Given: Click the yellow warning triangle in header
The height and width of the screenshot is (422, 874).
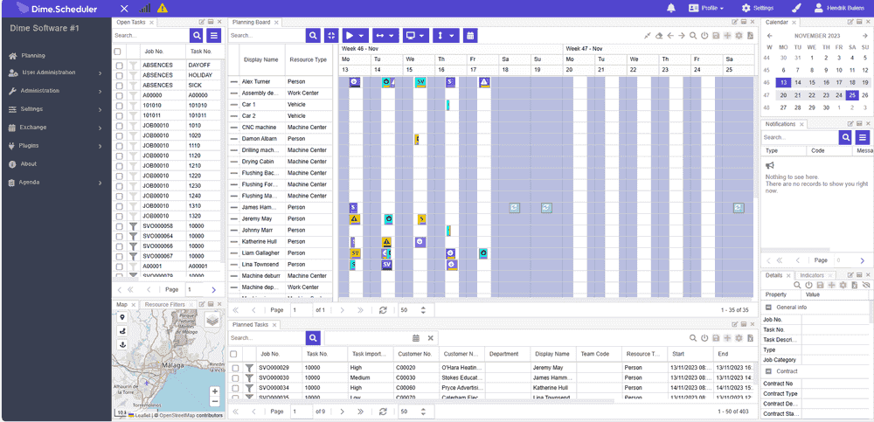Looking at the screenshot, I should 163,9.
